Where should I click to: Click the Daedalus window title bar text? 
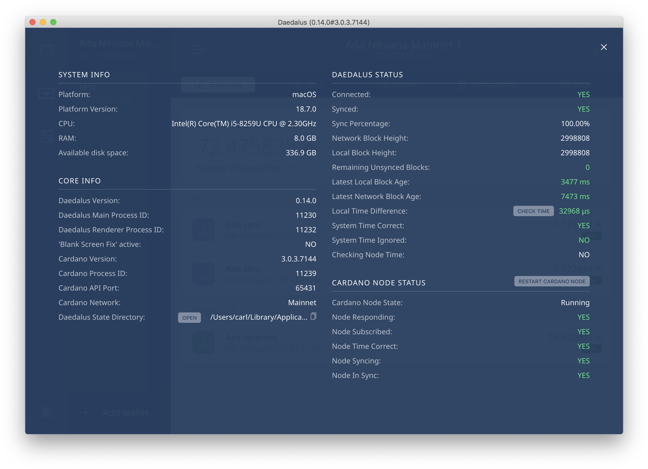(324, 22)
